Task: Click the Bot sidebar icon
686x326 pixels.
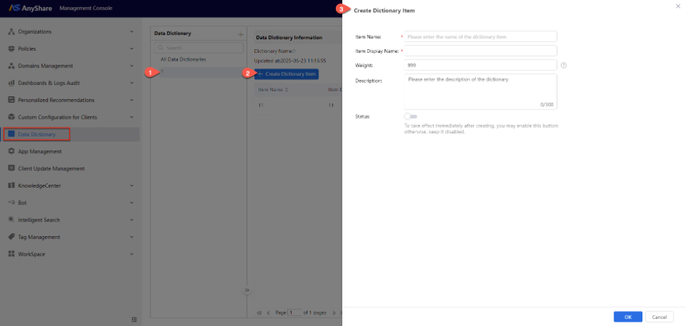Action: click(x=12, y=202)
